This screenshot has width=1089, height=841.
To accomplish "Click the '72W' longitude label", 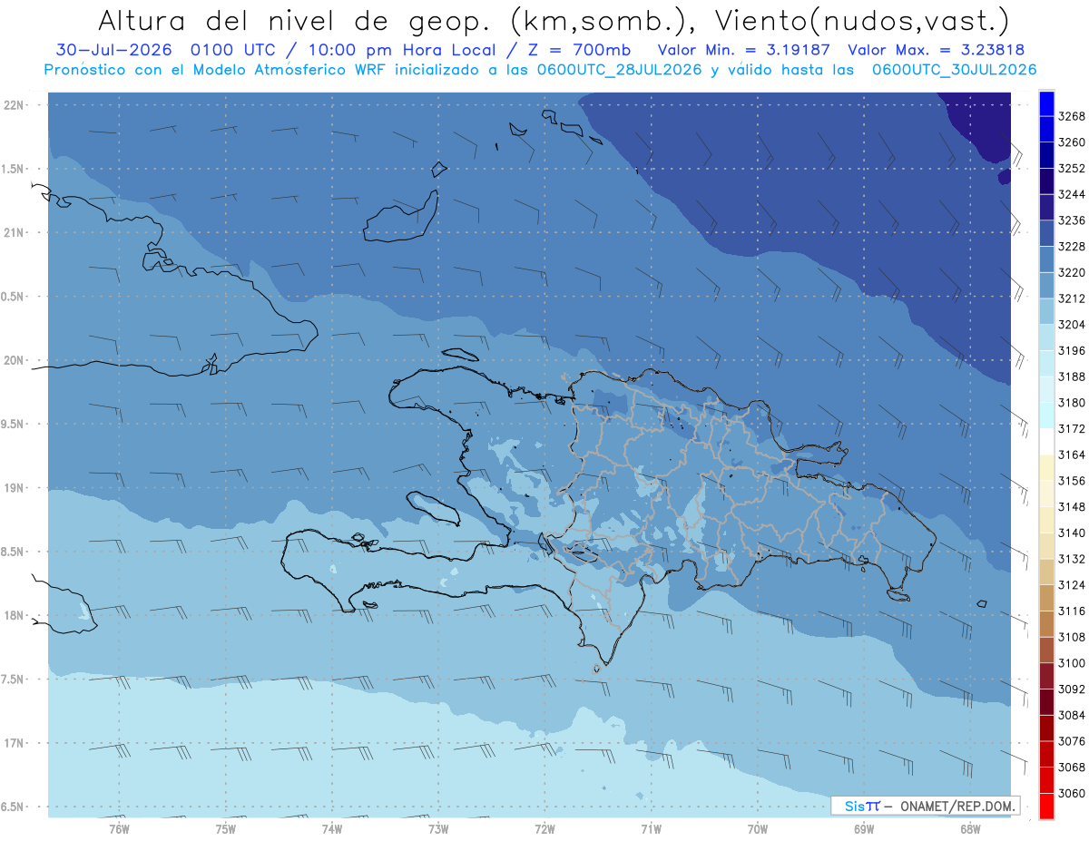I will (x=544, y=828).
